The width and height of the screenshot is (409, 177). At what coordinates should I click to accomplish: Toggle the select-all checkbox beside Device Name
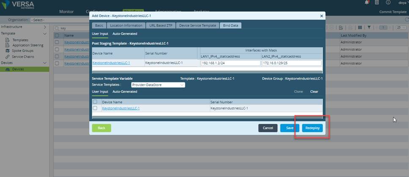pos(95,102)
